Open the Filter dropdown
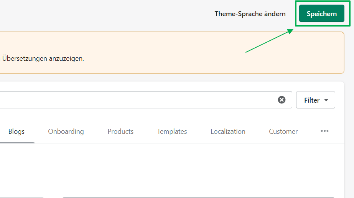Viewport: 354px width, 198px height. click(x=315, y=100)
